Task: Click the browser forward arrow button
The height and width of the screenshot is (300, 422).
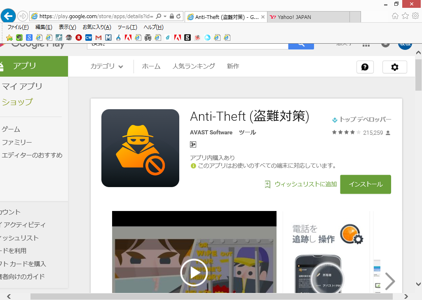Action: 23,16
